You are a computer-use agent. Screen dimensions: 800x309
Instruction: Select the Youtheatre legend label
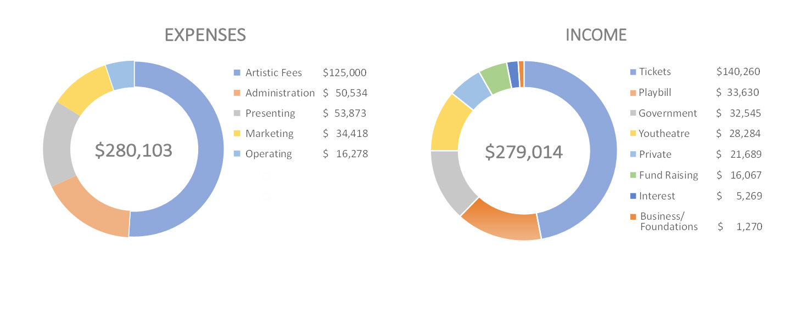[x=664, y=134]
